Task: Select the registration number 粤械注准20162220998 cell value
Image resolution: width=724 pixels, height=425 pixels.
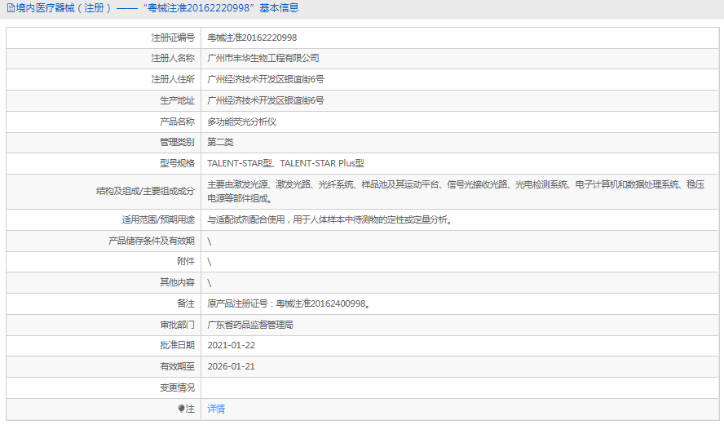Action: coord(252,38)
